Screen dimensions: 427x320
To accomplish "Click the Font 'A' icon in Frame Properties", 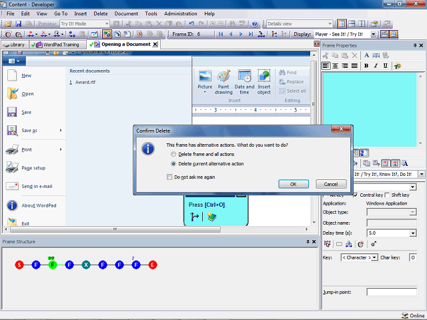I will coord(366,55).
